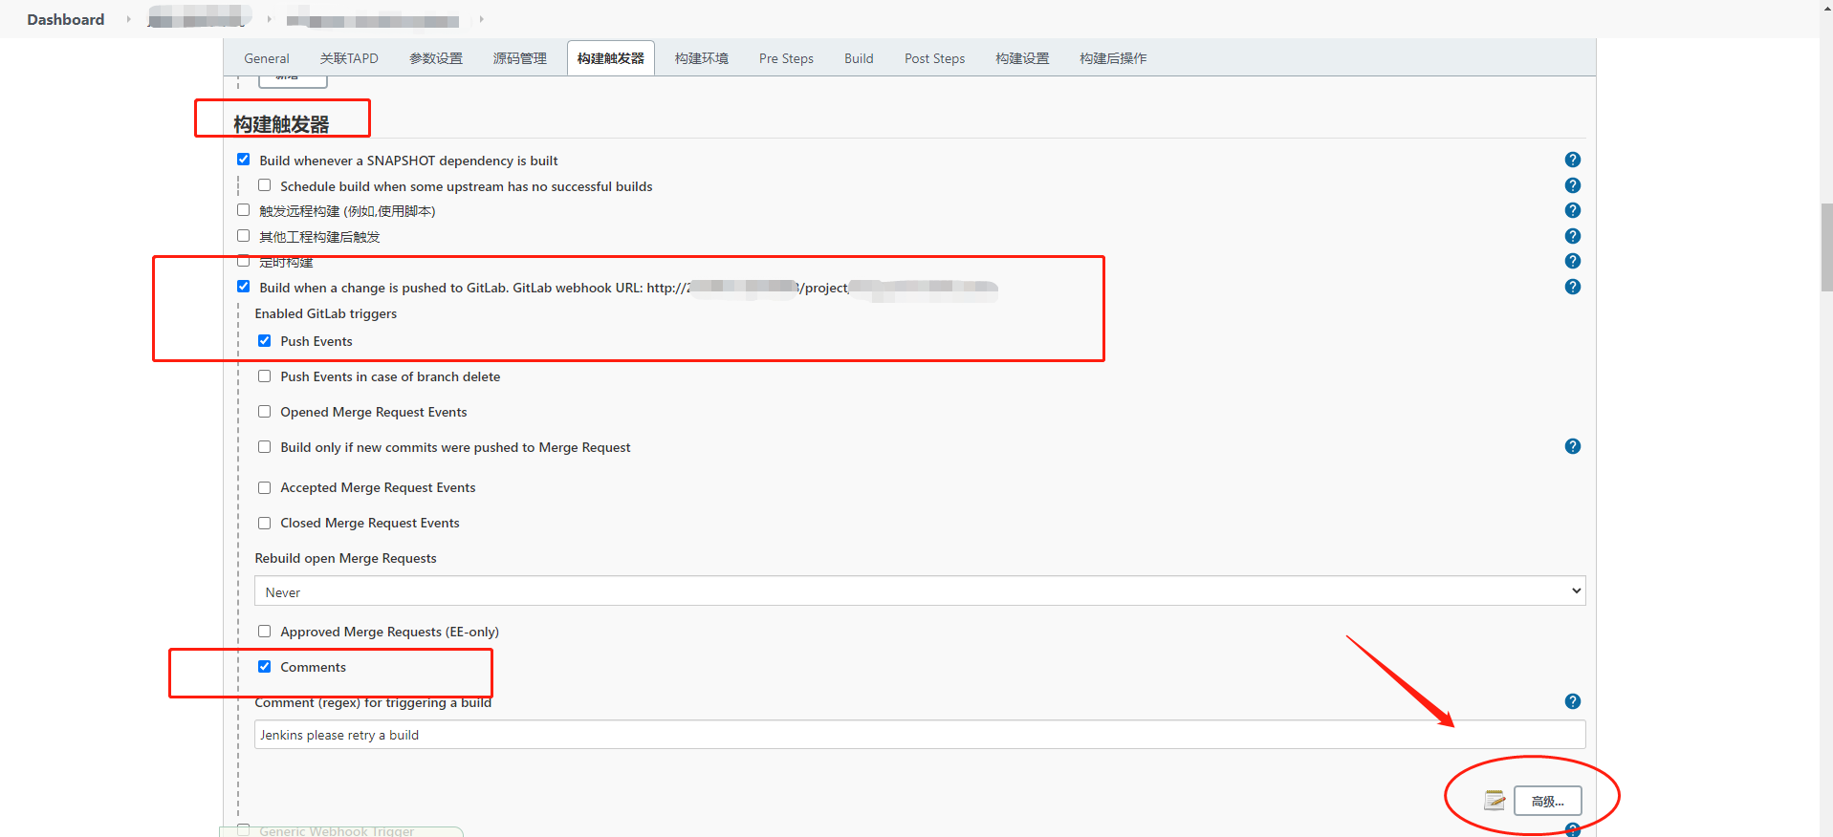Uncheck Build whenever a SNAPSHOT dependency is built
Viewport: 1833px width, 837px height.
pos(243,160)
